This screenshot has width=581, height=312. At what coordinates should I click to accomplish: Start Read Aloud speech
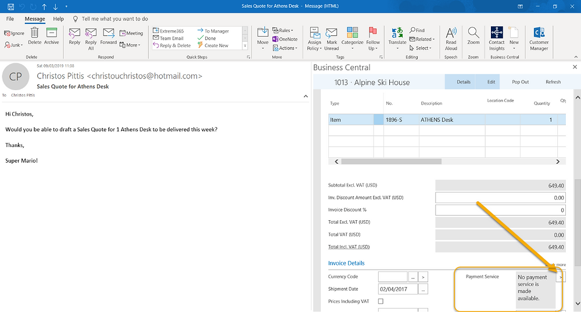tap(451, 38)
